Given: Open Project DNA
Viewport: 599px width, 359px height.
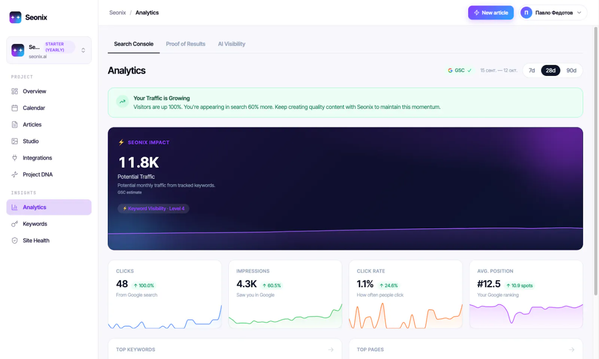Looking at the screenshot, I should [49, 174].
